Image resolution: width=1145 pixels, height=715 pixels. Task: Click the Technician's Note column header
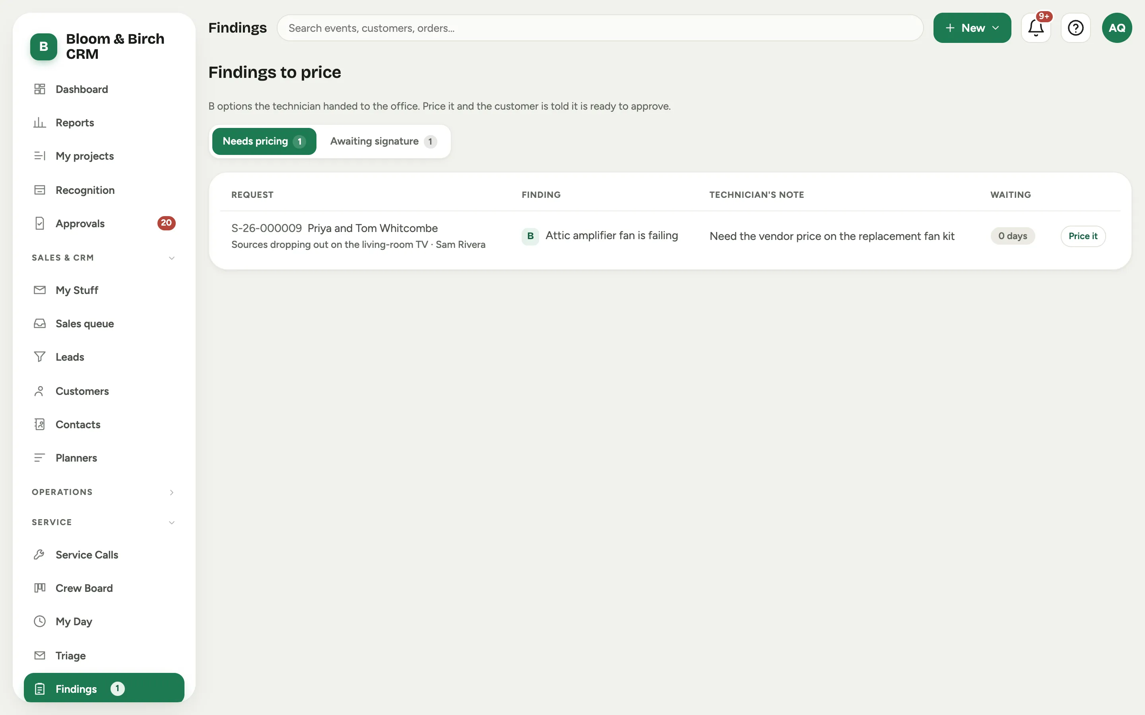tap(757, 194)
